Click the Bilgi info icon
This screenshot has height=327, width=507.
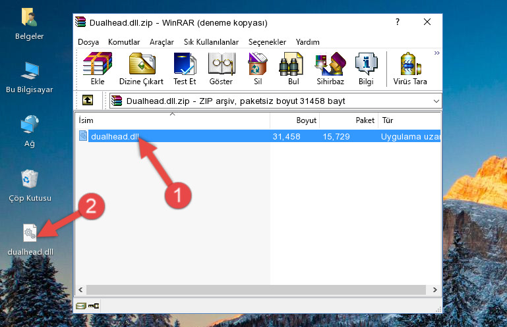pyautogui.click(x=366, y=68)
